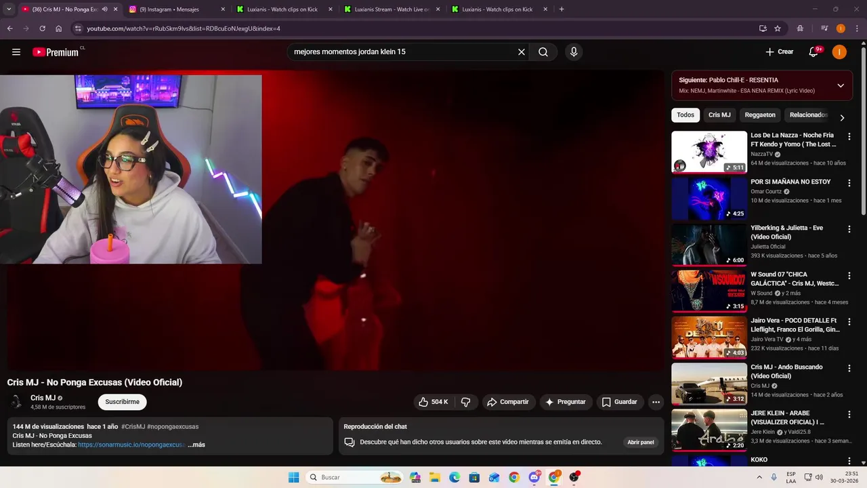
Task: Open the sonarmusic.io link in description
Action: coord(131,445)
